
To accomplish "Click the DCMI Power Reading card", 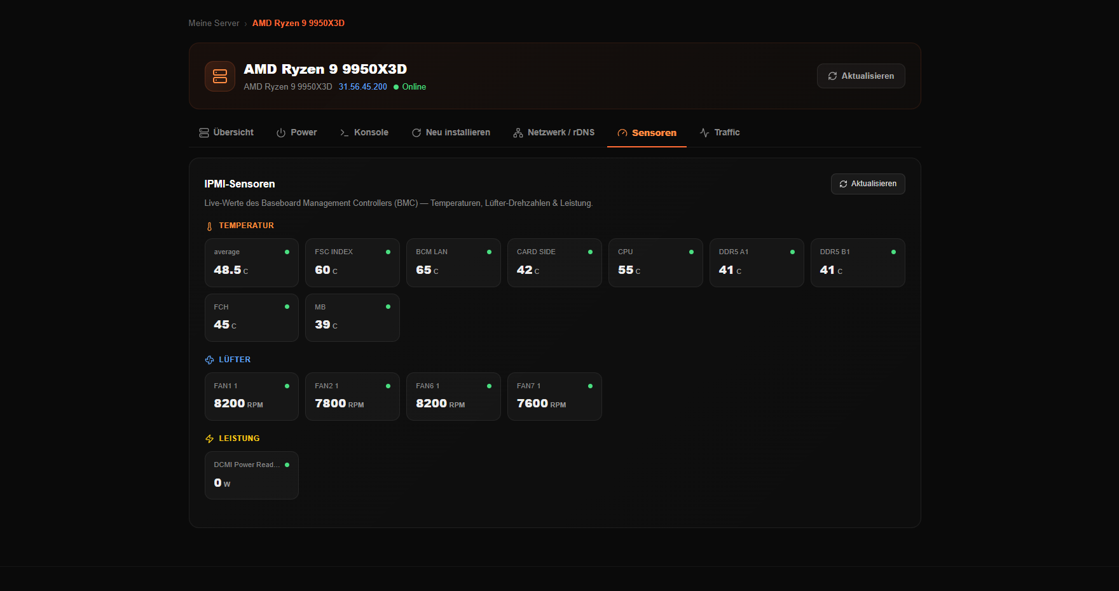I will (x=252, y=475).
